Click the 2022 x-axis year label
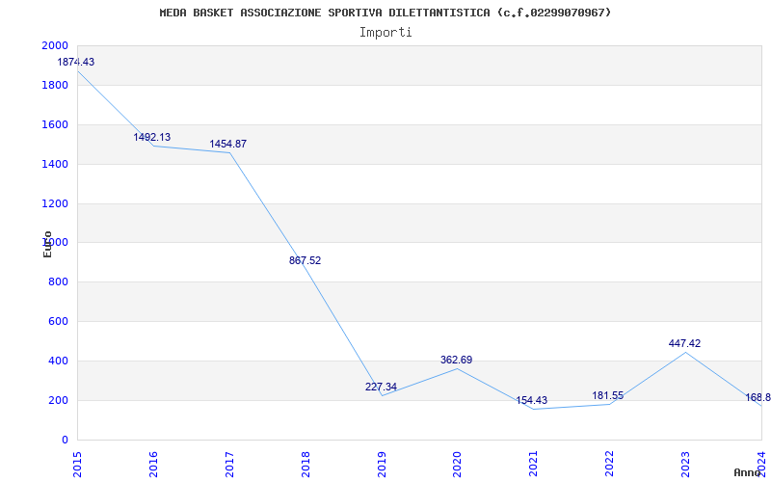The height and width of the screenshot is (482, 771). tap(610, 465)
